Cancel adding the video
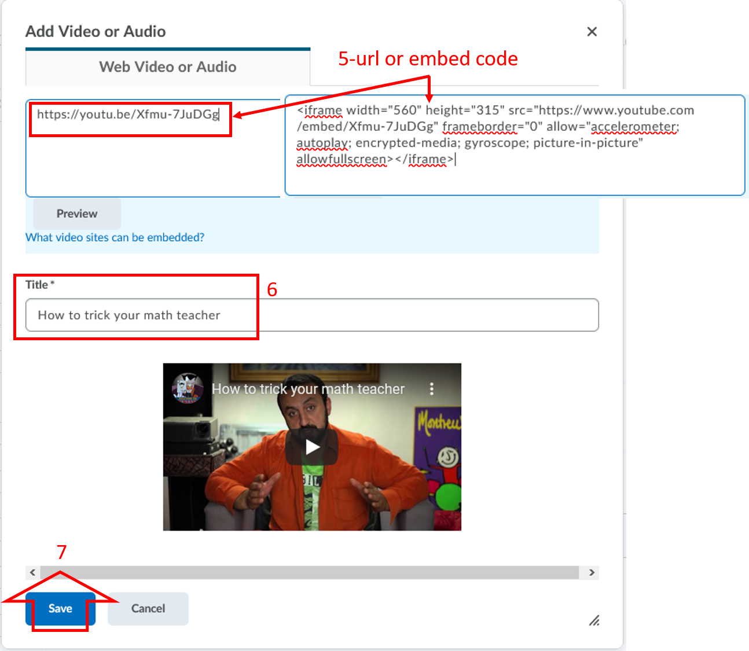Viewport: 749px width, 651px height. pos(148,608)
